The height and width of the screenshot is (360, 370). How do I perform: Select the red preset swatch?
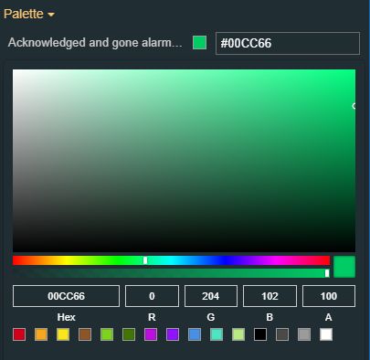pos(19,334)
